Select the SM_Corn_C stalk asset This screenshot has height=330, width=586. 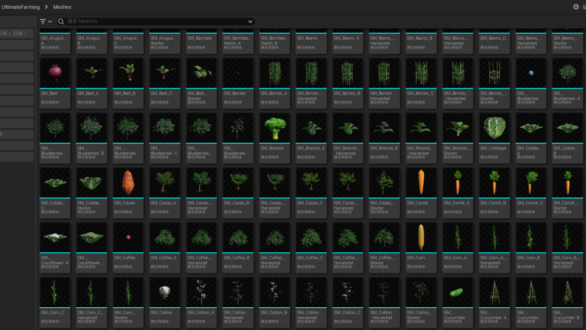click(x=55, y=303)
